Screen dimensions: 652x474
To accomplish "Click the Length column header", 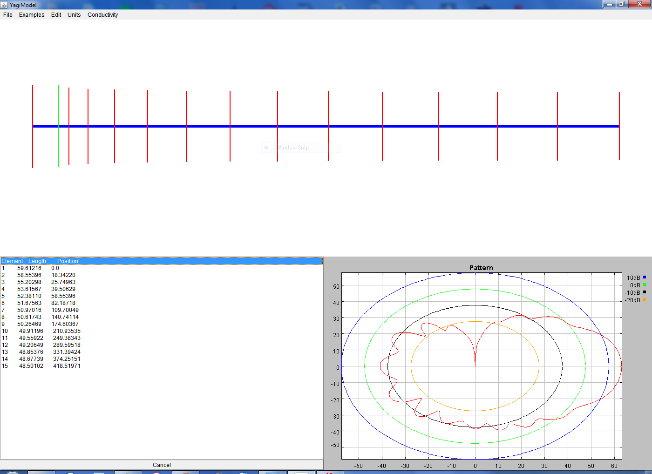I will click(37, 261).
